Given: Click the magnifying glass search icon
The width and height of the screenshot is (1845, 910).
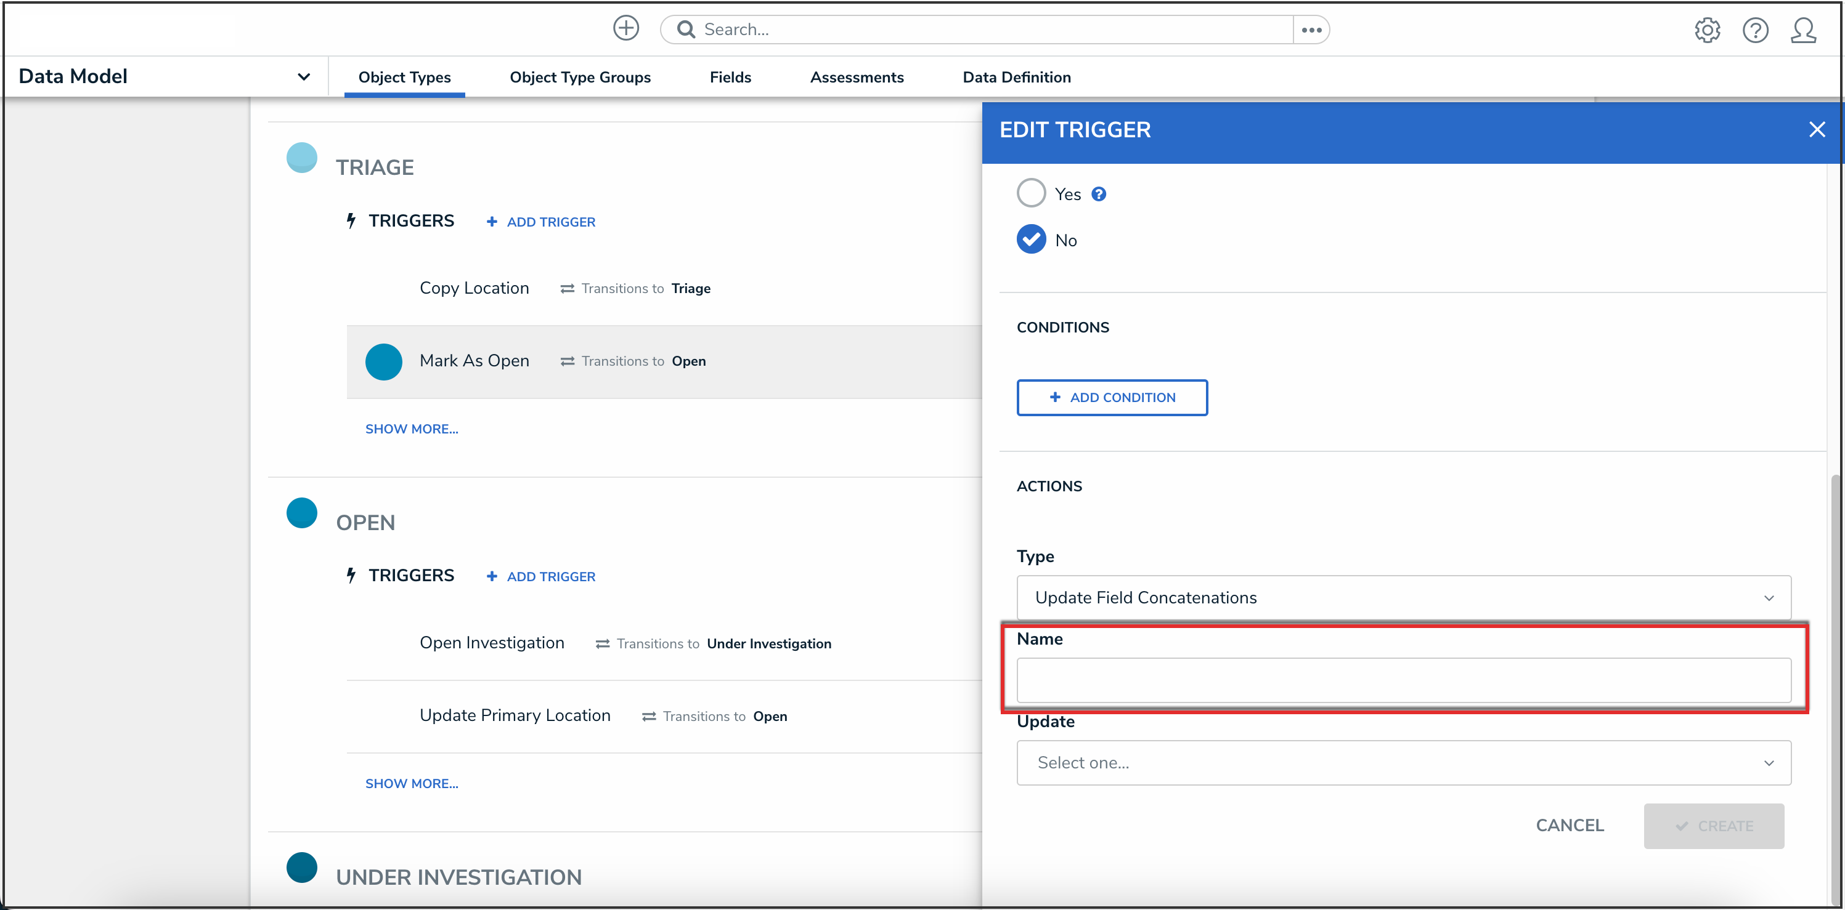Looking at the screenshot, I should coord(685,30).
